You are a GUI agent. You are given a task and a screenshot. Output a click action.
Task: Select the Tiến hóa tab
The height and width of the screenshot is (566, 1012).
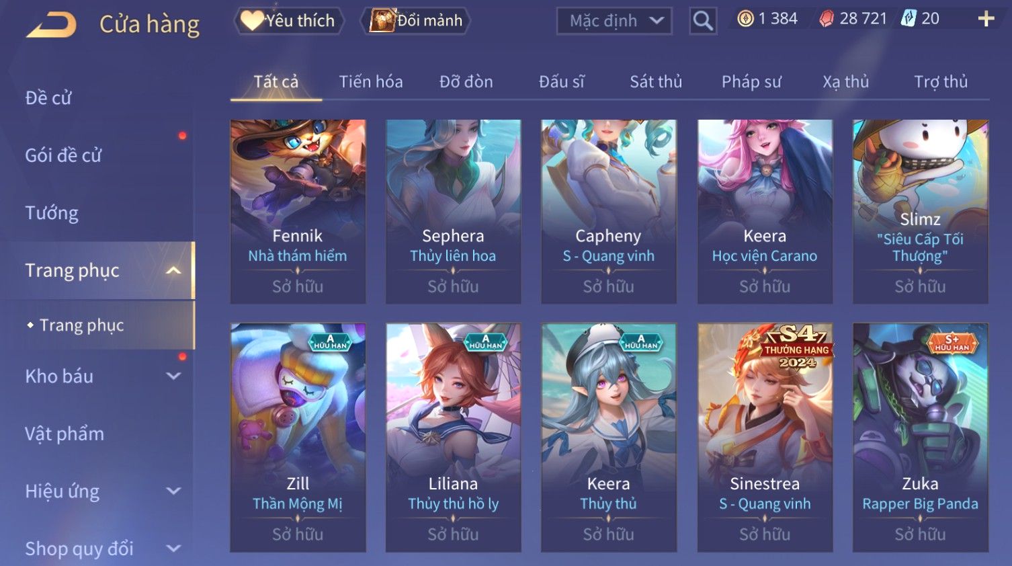coord(371,82)
